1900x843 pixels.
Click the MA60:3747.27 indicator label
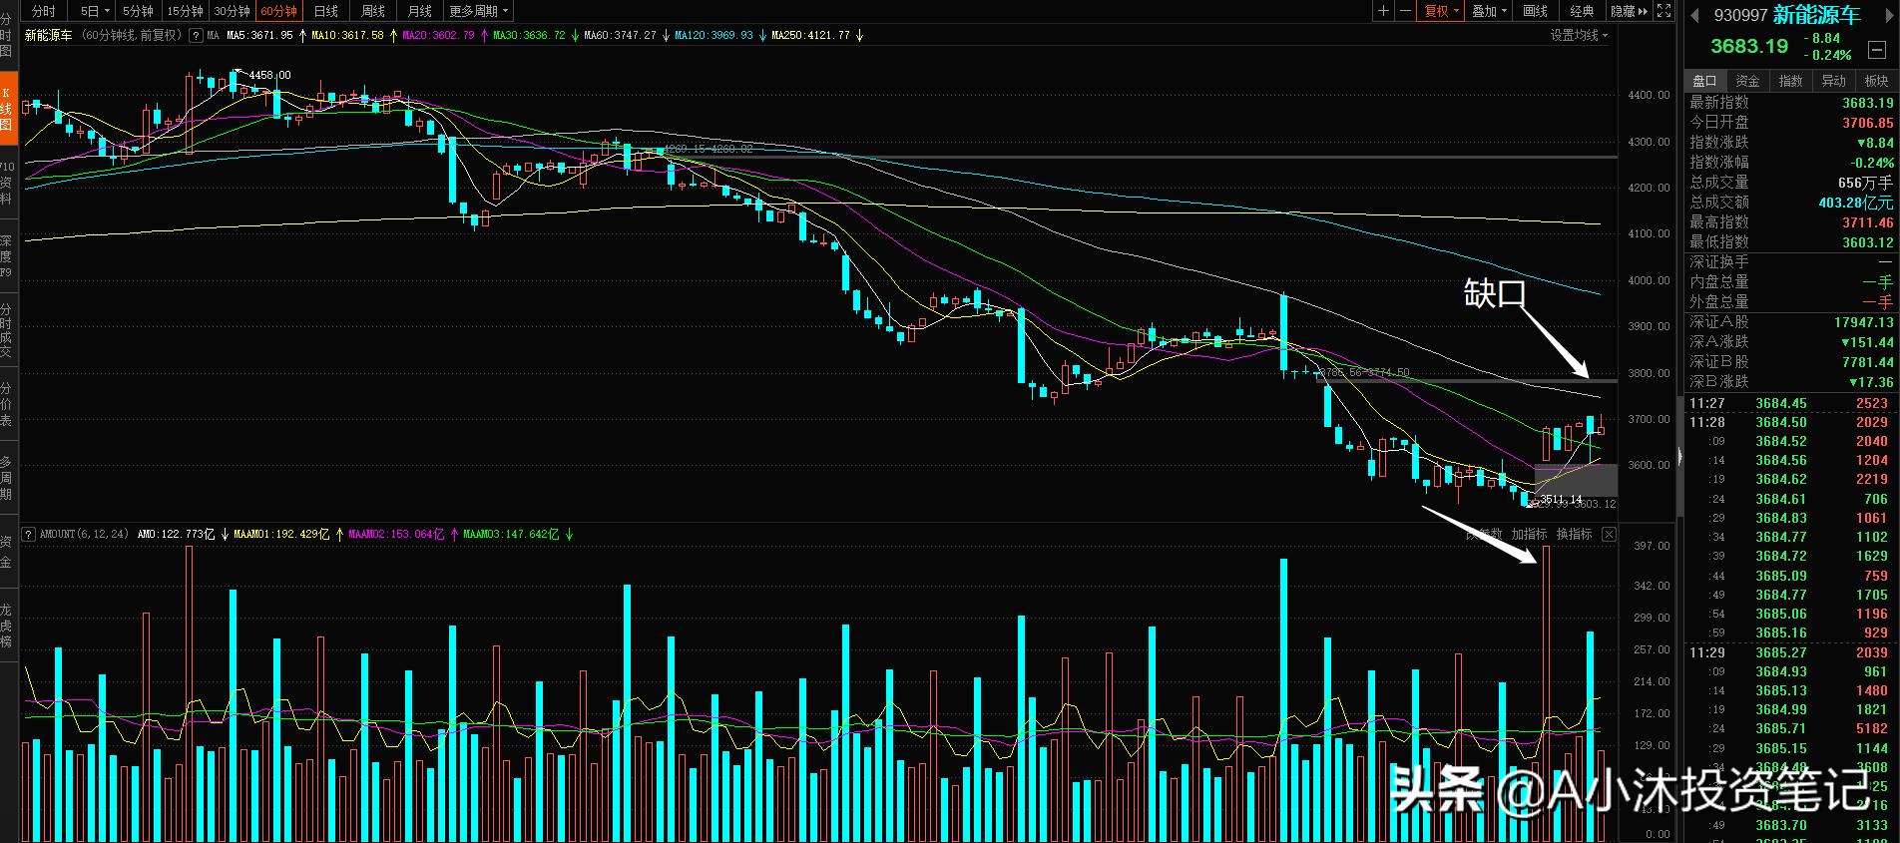coord(620,35)
